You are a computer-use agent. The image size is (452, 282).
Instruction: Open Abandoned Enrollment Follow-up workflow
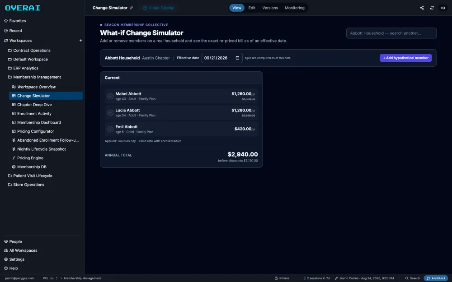(45, 140)
